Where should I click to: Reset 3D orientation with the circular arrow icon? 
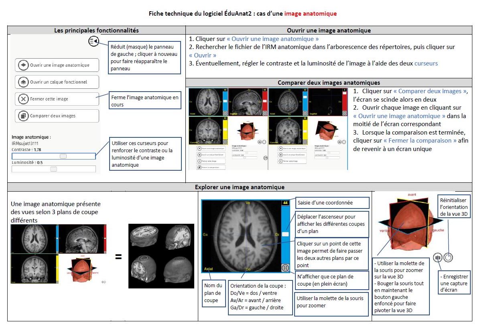448,257
